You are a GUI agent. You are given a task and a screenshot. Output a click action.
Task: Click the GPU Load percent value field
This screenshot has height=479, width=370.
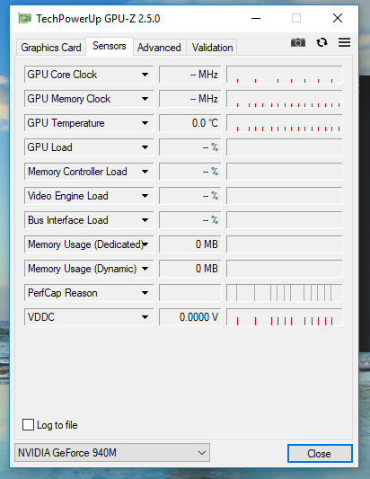tap(189, 147)
